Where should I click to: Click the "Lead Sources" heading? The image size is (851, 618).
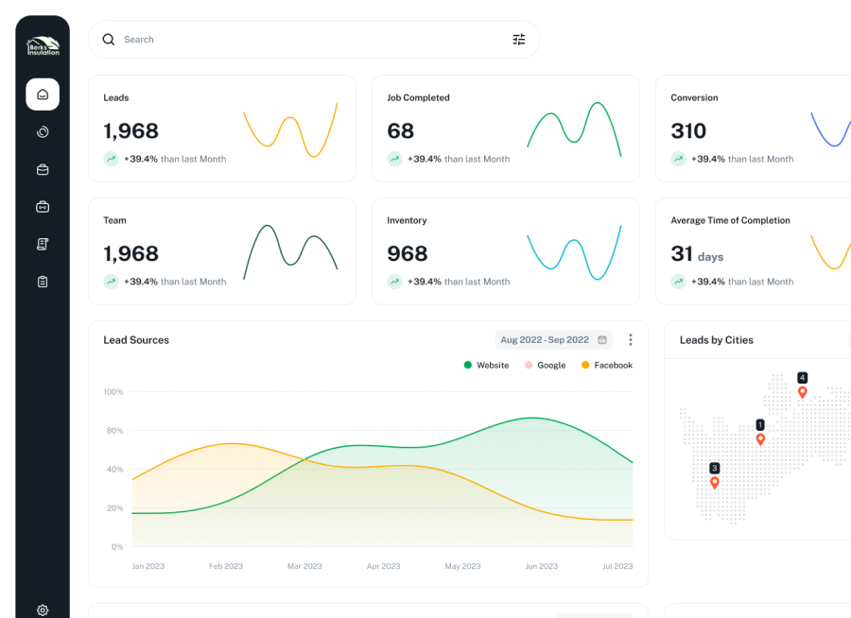(136, 340)
